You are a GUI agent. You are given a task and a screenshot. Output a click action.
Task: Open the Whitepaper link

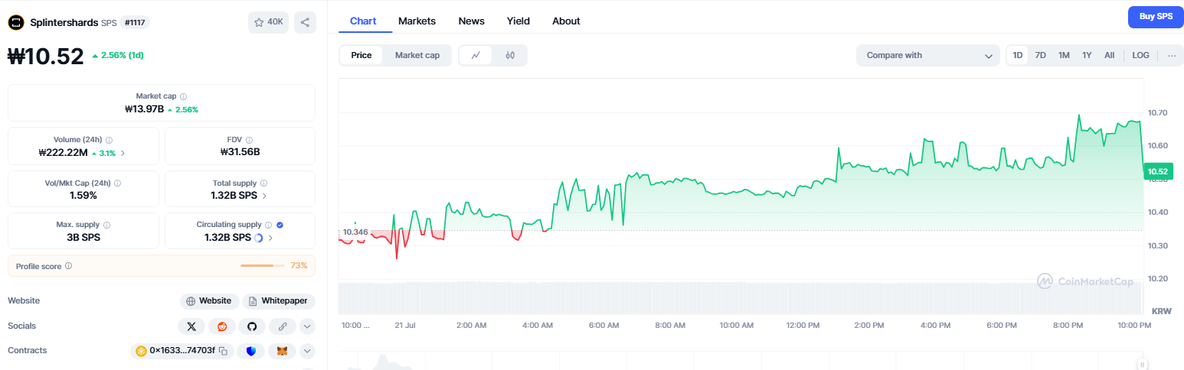click(x=279, y=301)
